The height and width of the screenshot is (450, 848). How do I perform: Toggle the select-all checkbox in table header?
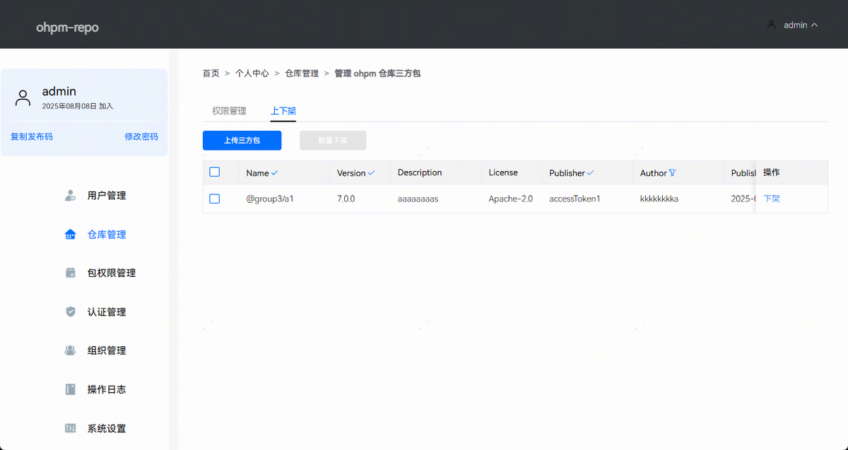(x=215, y=172)
